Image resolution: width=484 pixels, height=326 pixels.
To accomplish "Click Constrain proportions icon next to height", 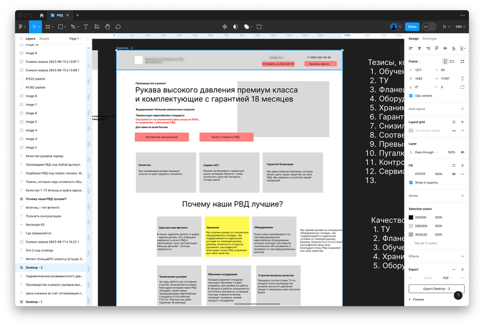I will [x=462, y=78].
